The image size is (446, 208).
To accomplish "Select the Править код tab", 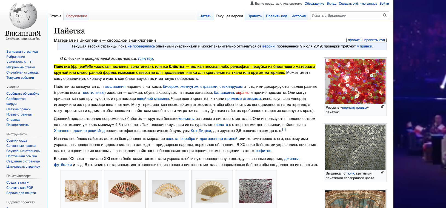I will [x=276, y=16].
